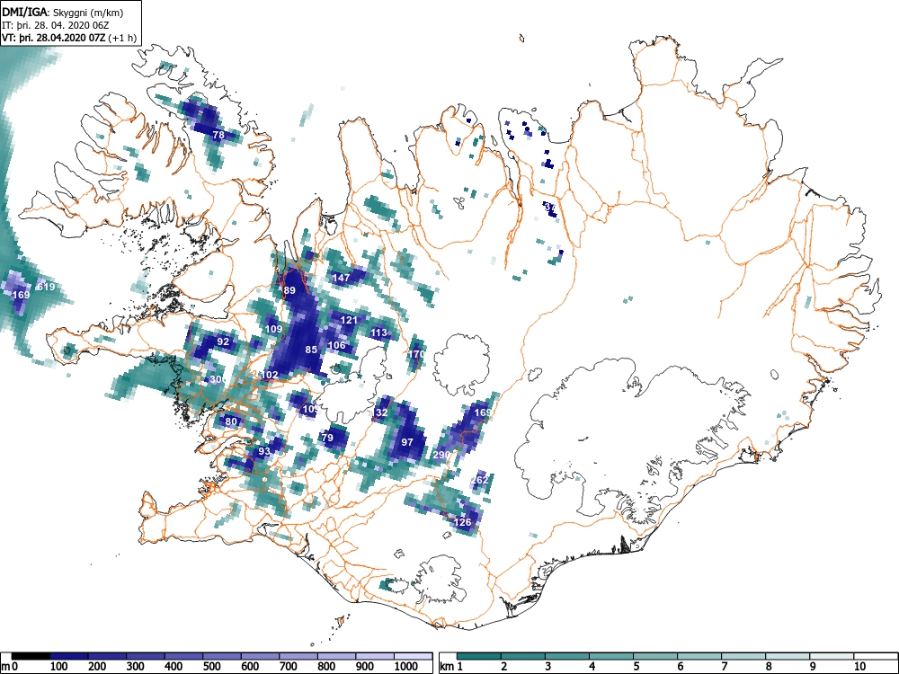Image resolution: width=899 pixels, height=674 pixels.
Task: Click the 169 value beside the 619 label
Action: (x=21, y=295)
